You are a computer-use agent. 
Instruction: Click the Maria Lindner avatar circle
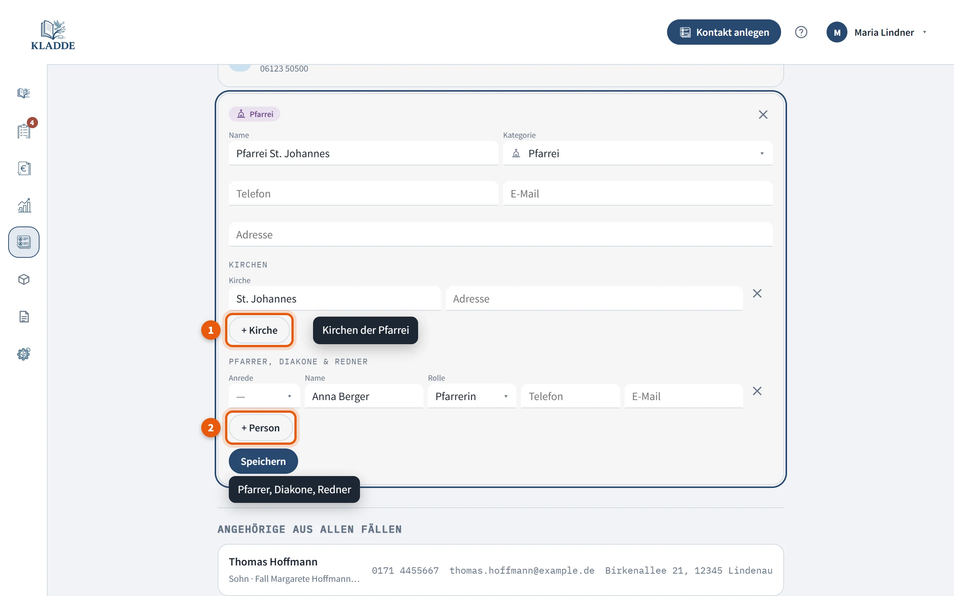(x=837, y=32)
